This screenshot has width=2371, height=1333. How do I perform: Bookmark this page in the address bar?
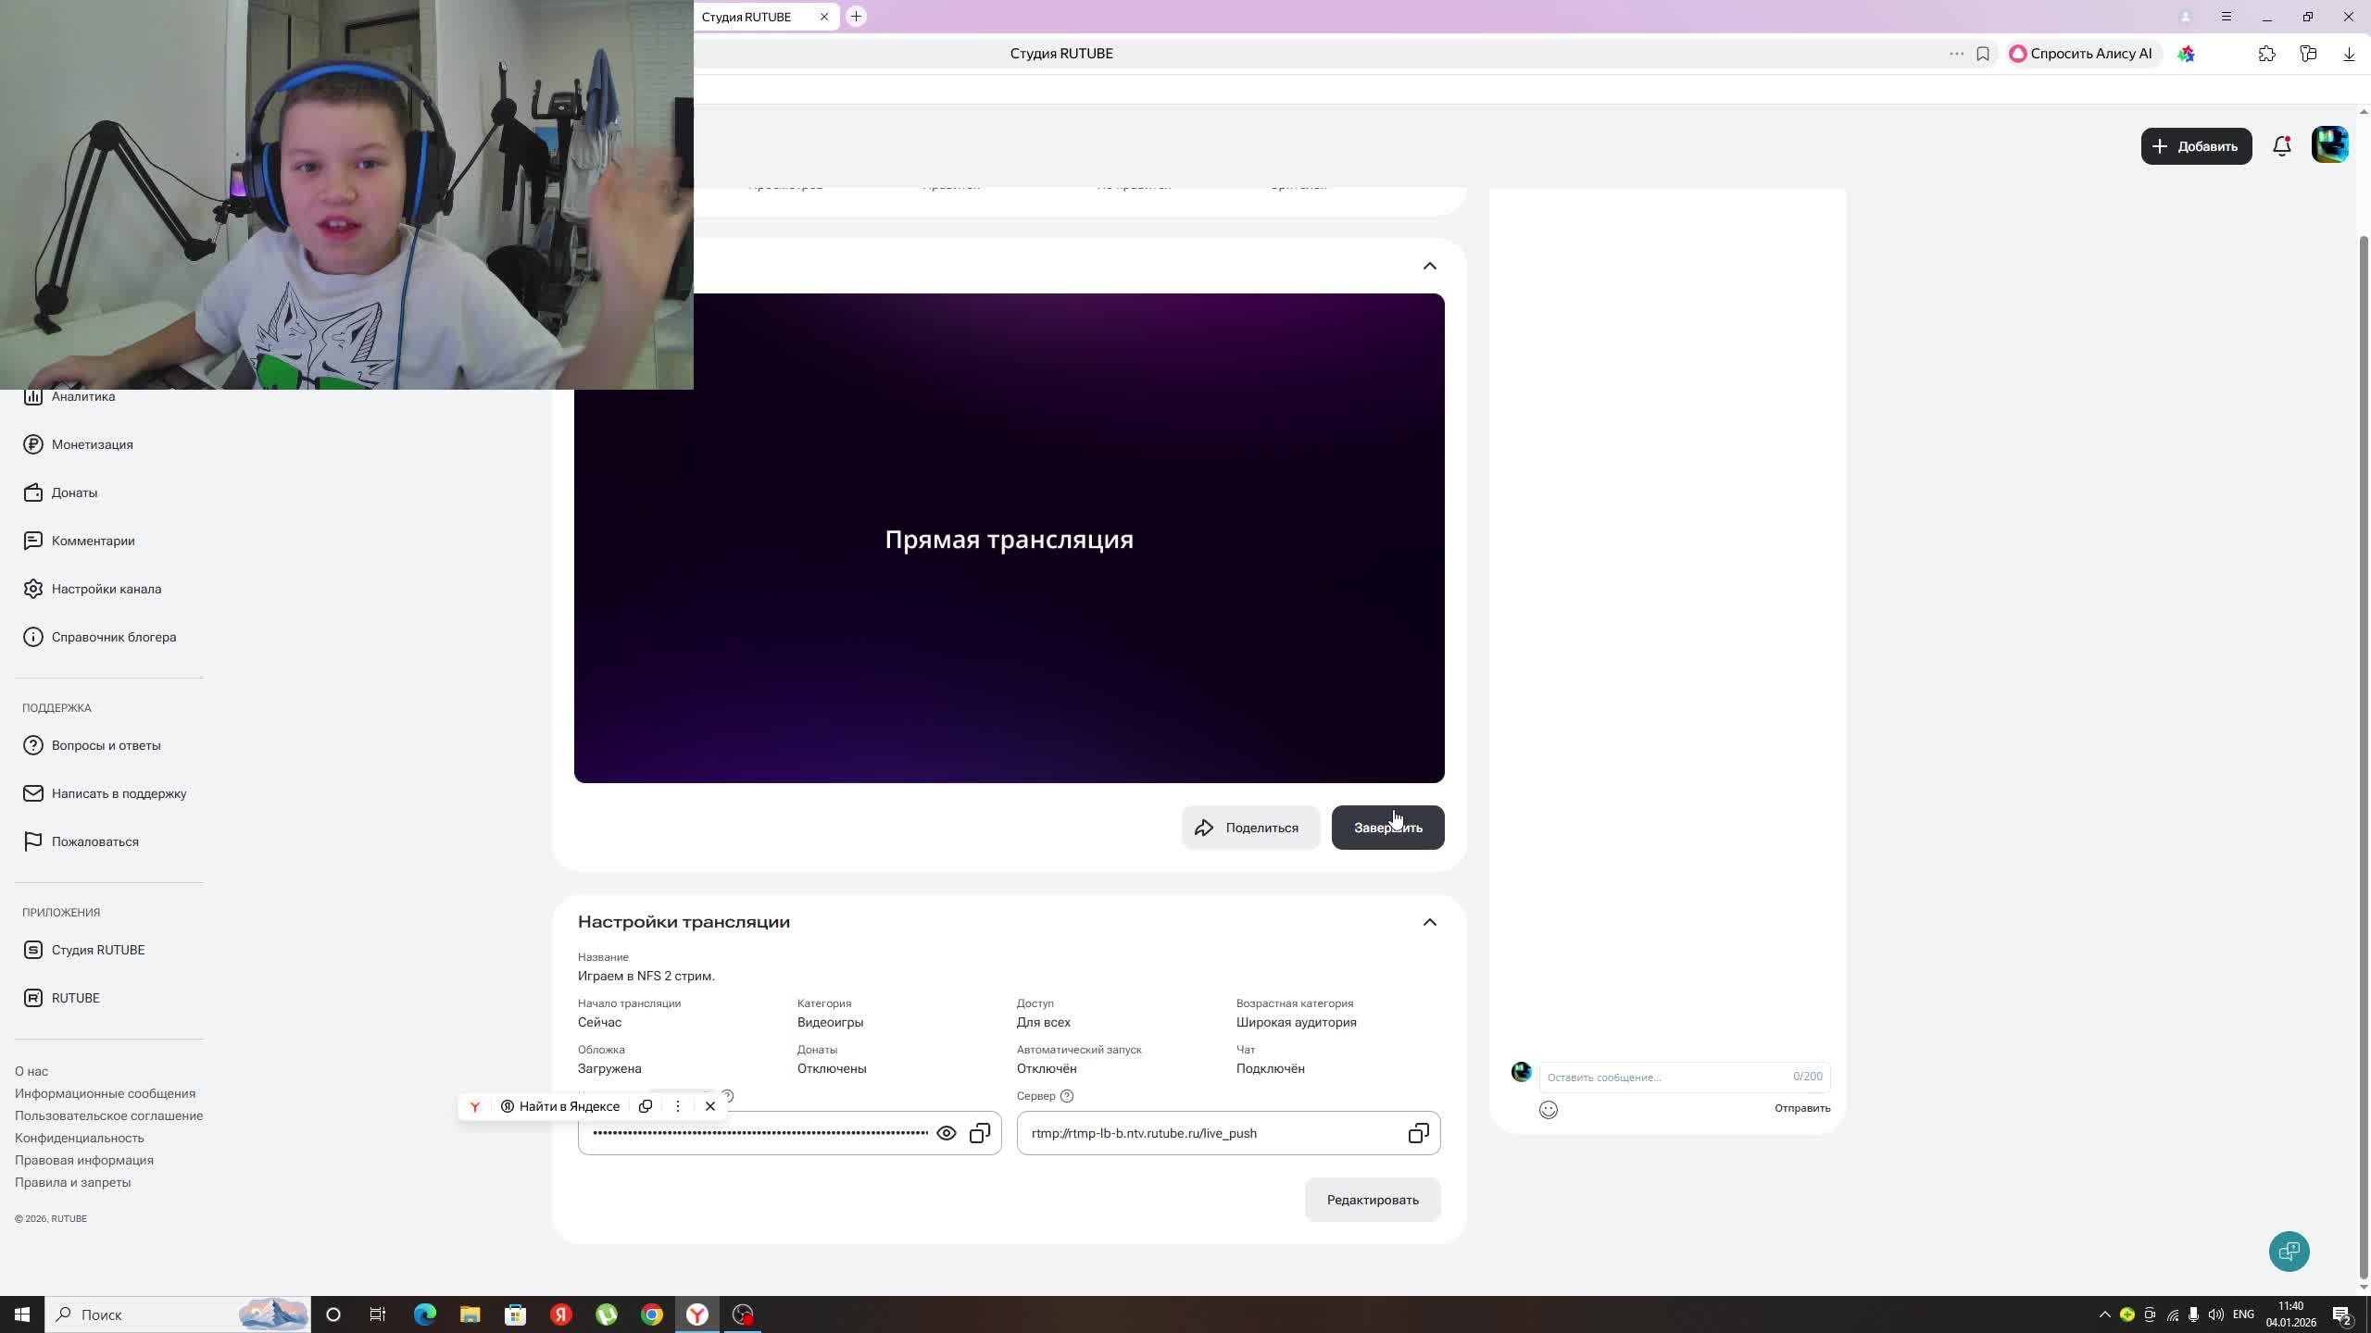click(x=1982, y=54)
